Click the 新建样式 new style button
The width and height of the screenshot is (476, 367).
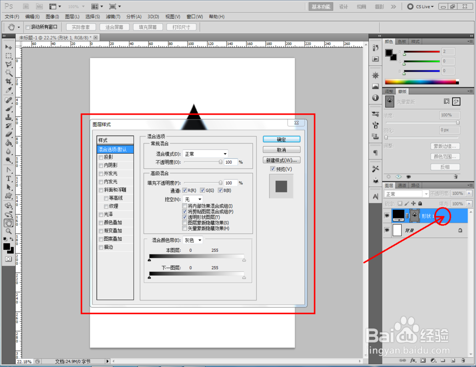point(281,160)
